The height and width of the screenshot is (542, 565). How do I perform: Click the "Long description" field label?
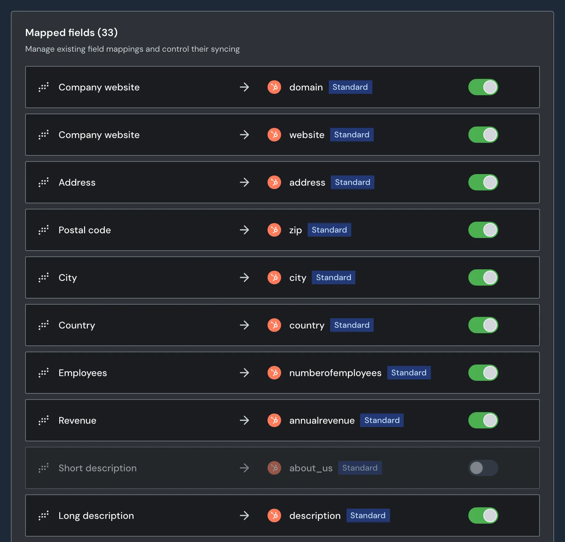[x=96, y=516]
